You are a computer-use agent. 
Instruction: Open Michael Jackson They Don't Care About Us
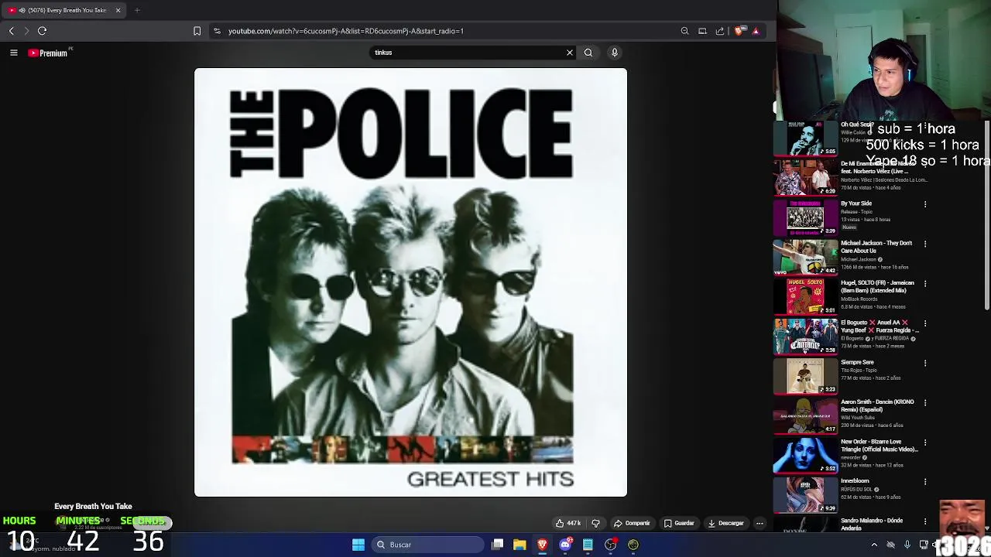pyautogui.click(x=876, y=247)
